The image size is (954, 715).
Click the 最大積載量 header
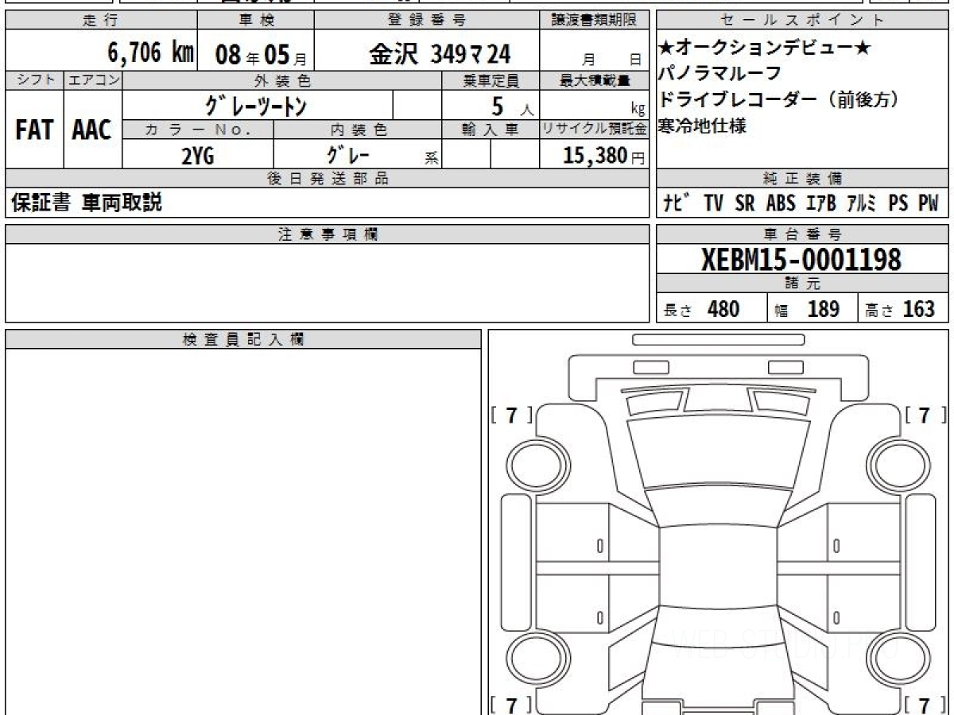(594, 80)
